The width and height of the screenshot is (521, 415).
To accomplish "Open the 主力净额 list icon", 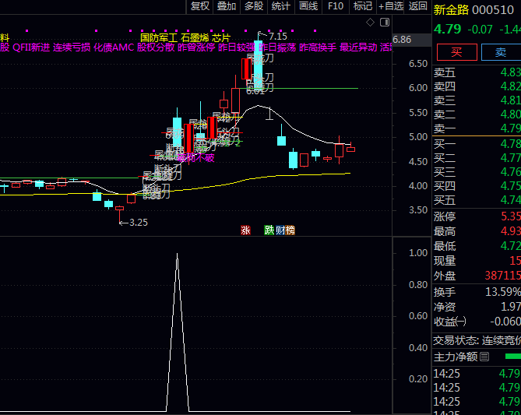I will click(x=484, y=357).
